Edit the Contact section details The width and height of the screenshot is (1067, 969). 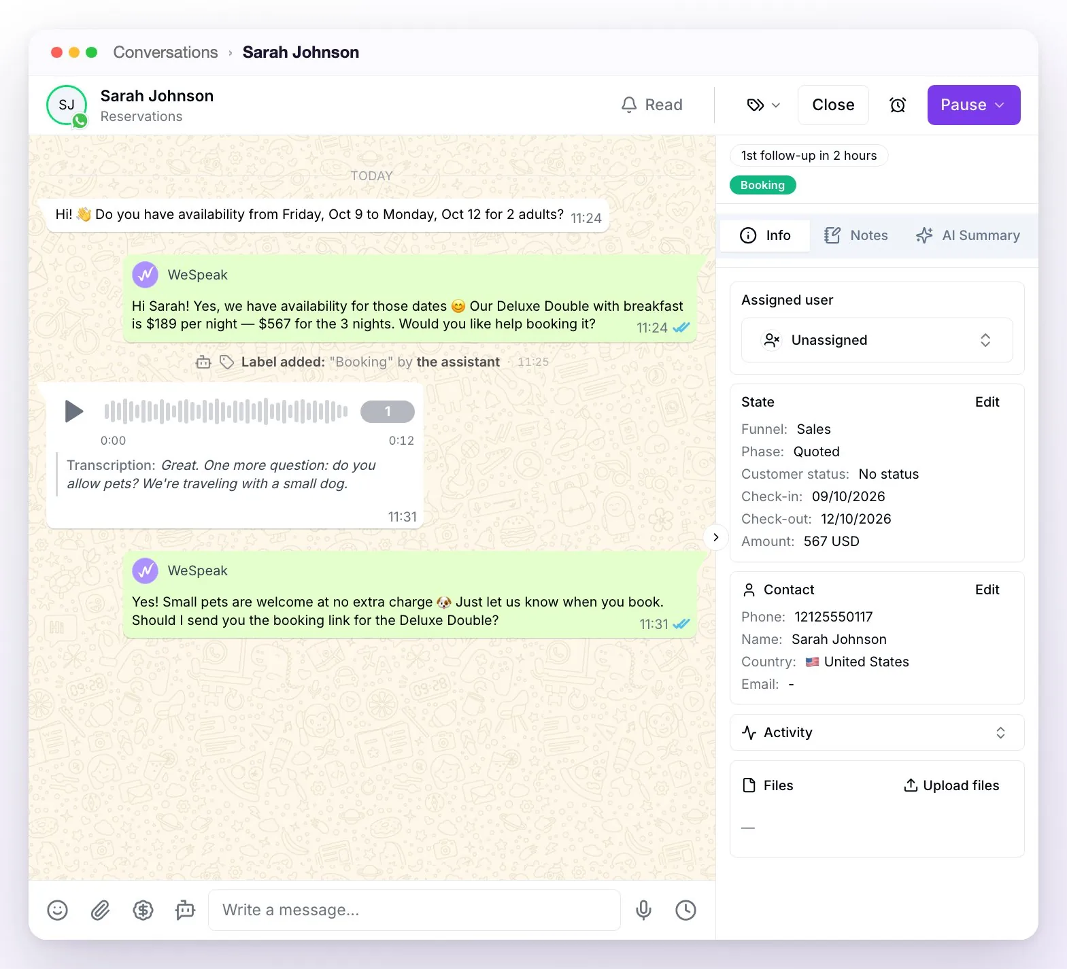pyautogui.click(x=987, y=590)
